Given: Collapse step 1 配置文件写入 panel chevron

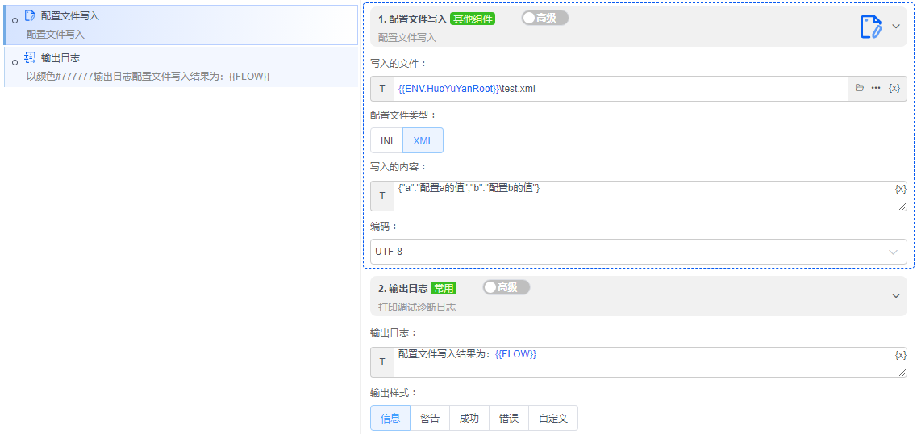Looking at the screenshot, I should (896, 27).
